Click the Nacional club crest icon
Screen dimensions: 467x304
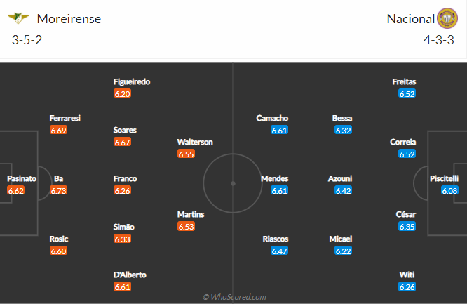(x=447, y=18)
